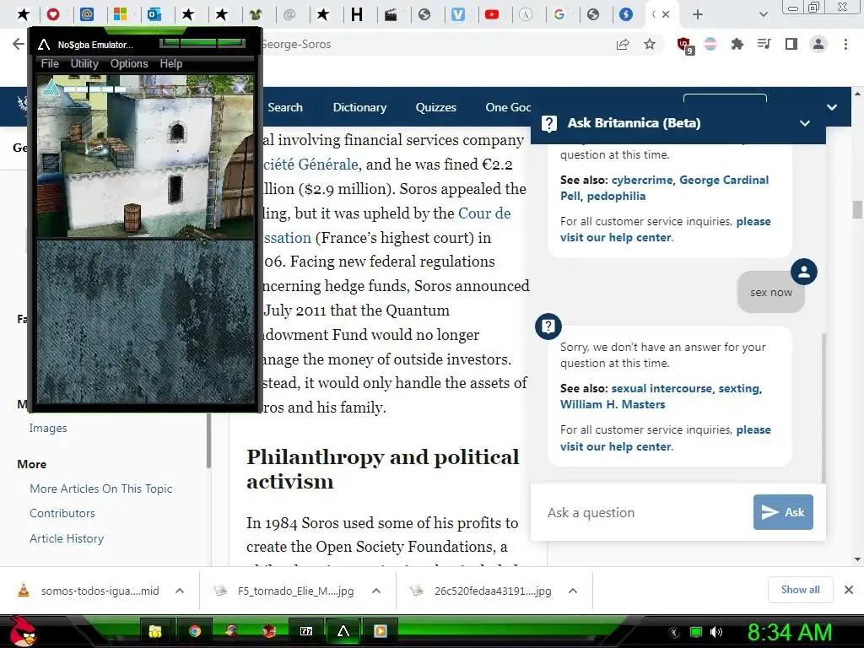Click the user avatar beside chat message
Viewport: 864px width, 648px height.
(x=804, y=272)
